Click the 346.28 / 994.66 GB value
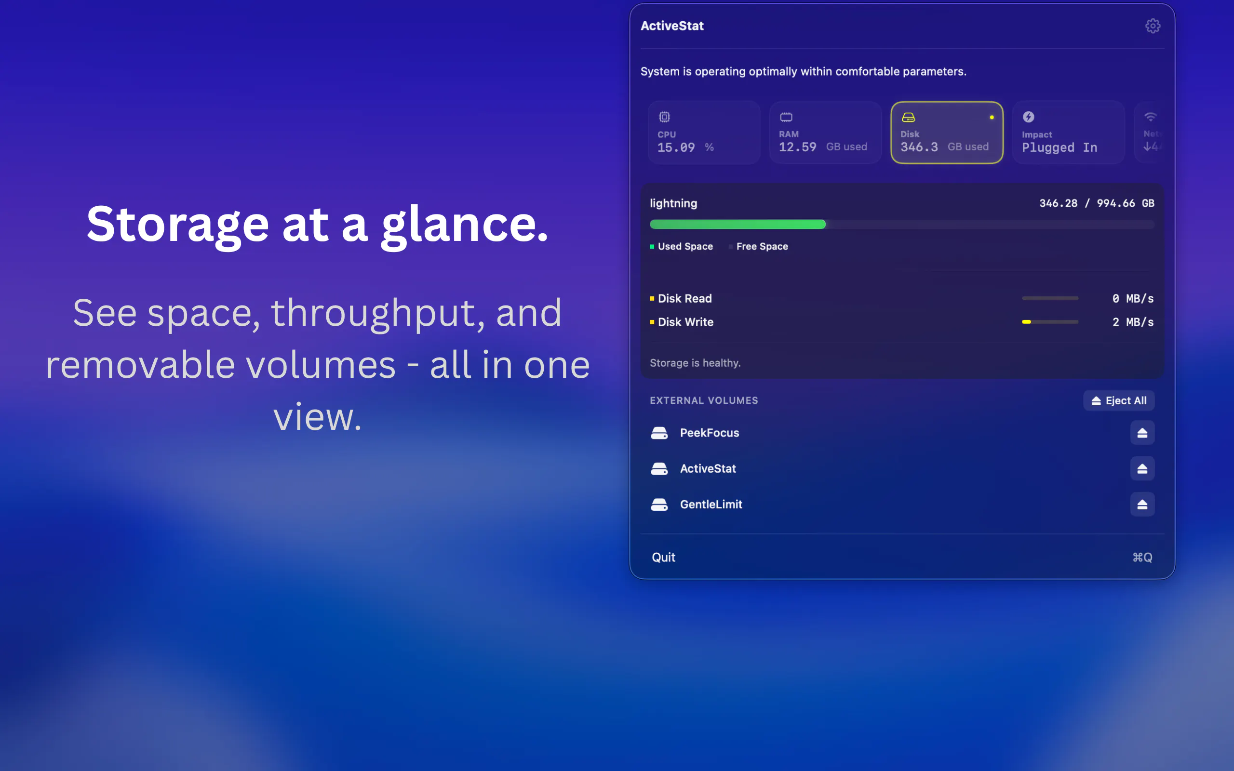The image size is (1234, 771). (x=1097, y=203)
